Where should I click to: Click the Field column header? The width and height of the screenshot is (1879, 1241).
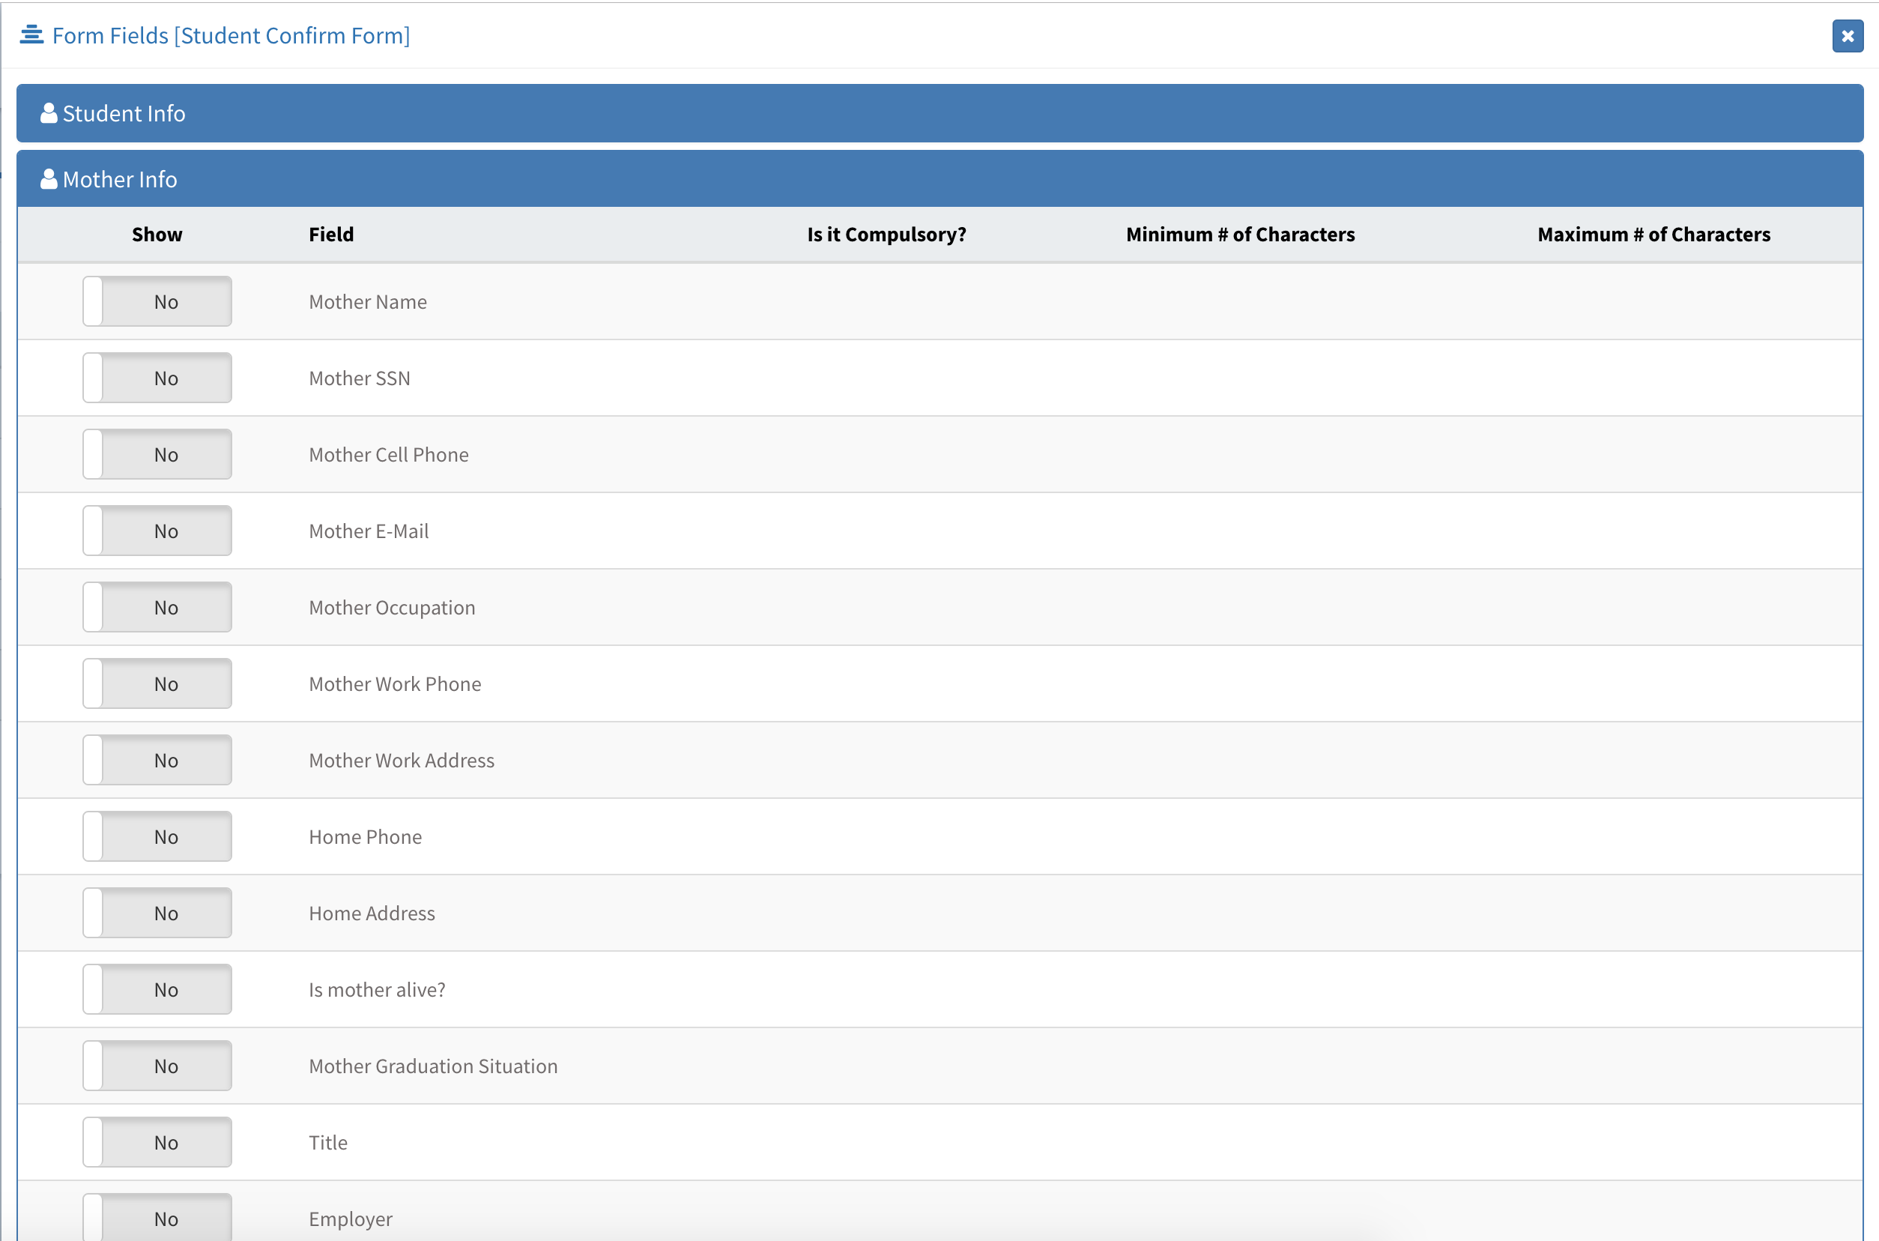331,235
